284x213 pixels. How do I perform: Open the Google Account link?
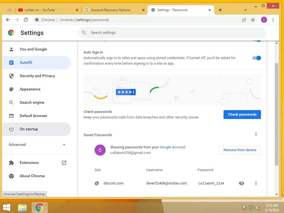click(173, 147)
